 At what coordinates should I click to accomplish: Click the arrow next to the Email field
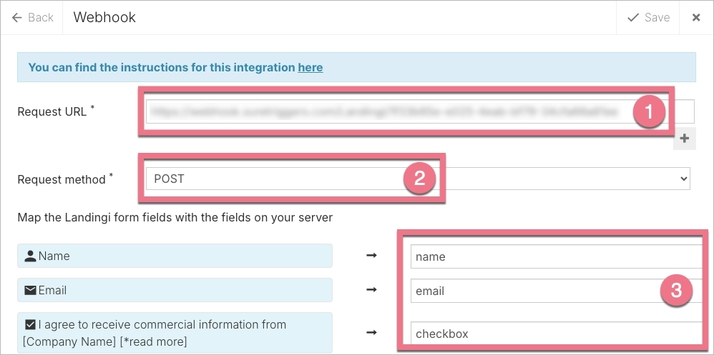pyautogui.click(x=371, y=290)
